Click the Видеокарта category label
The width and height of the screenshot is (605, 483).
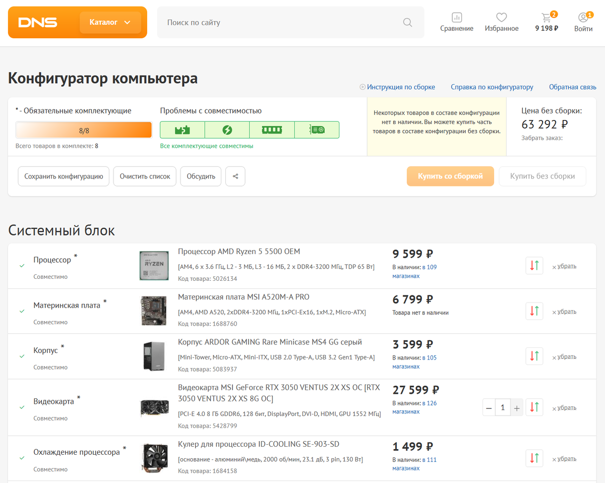54,402
